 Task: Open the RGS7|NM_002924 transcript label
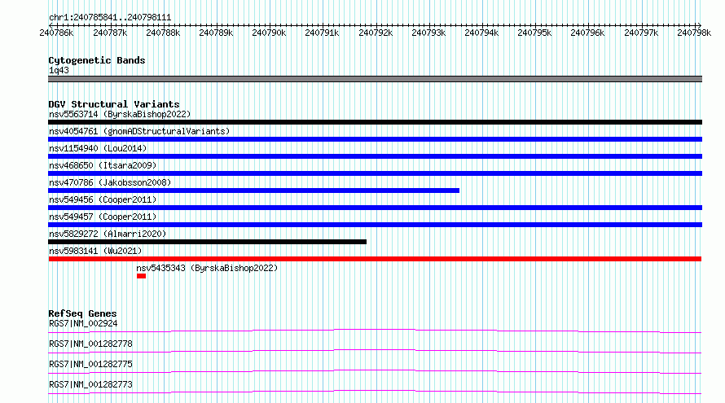coord(83,323)
